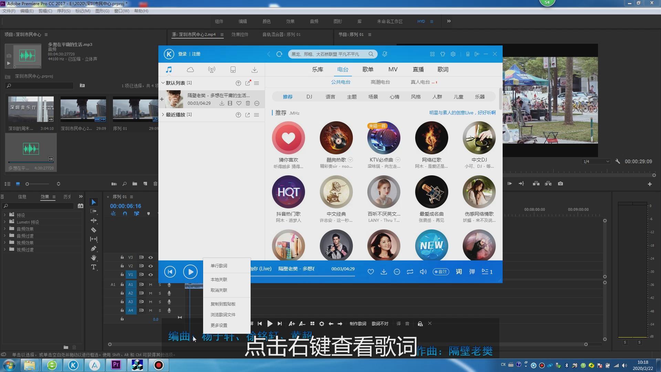Open the cloud music tab icon
The width and height of the screenshot is (661, 372).
(190, 70)
